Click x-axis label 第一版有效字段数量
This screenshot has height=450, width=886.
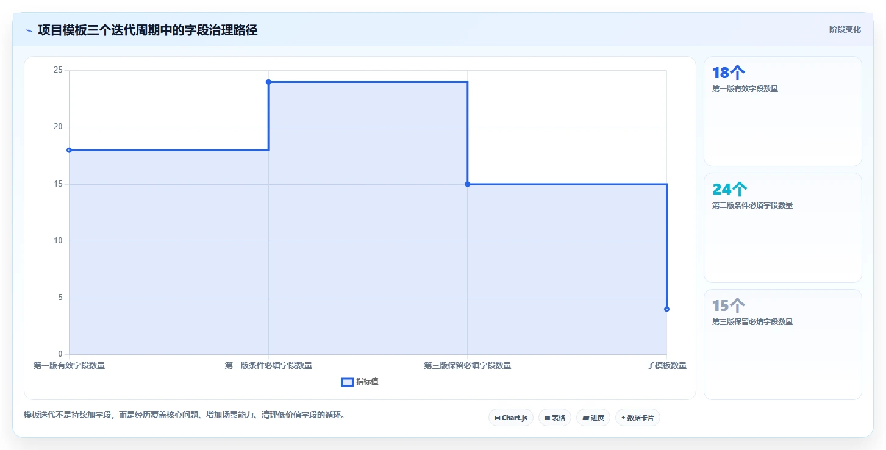click(69, 366)
